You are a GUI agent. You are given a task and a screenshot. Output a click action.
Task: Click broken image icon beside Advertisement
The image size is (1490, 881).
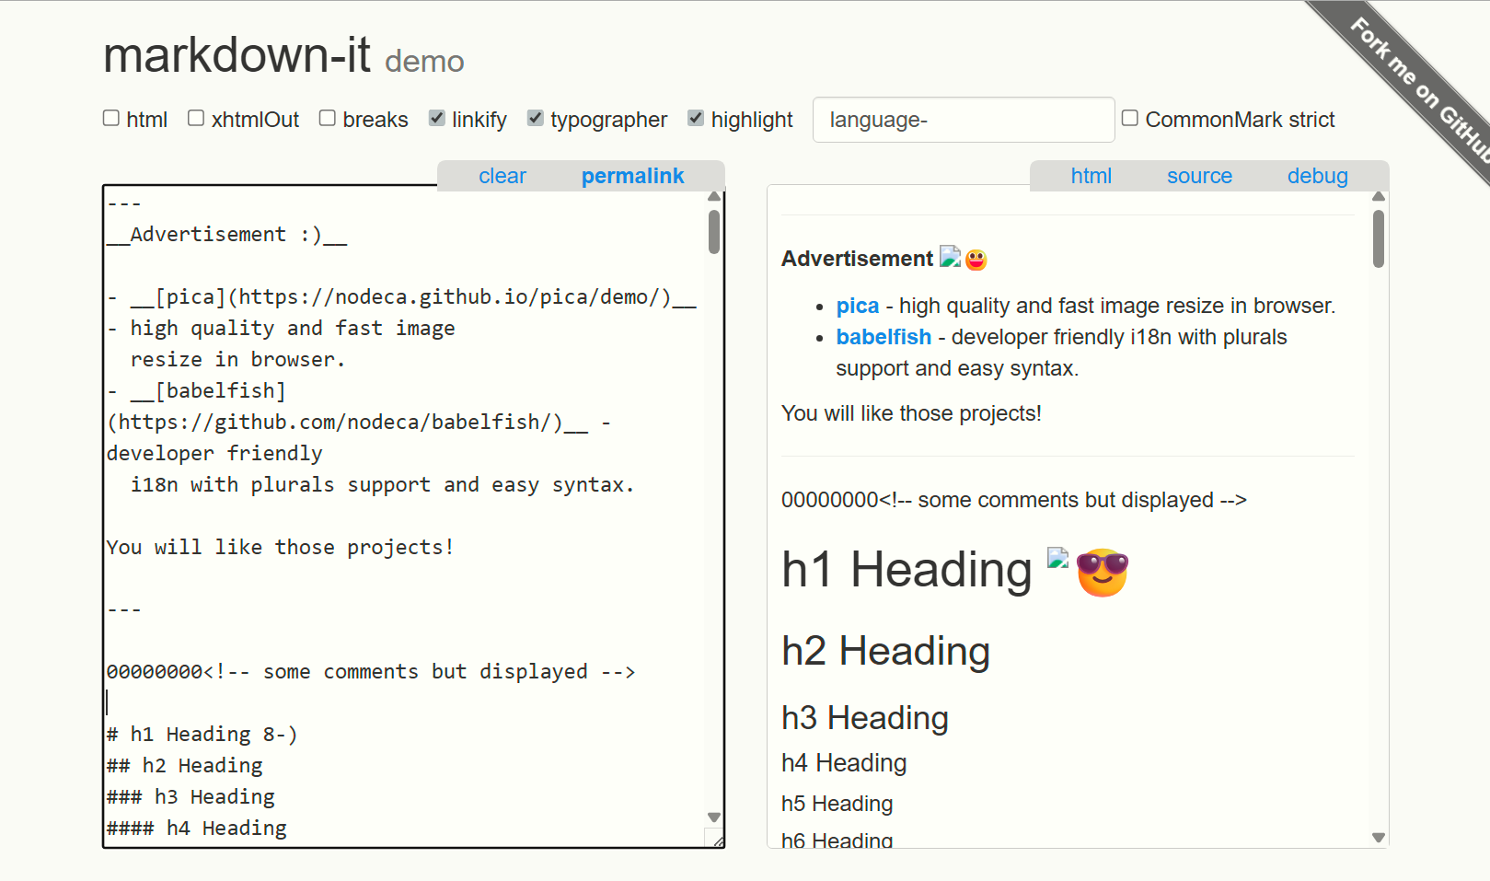[x=950, y=257]
